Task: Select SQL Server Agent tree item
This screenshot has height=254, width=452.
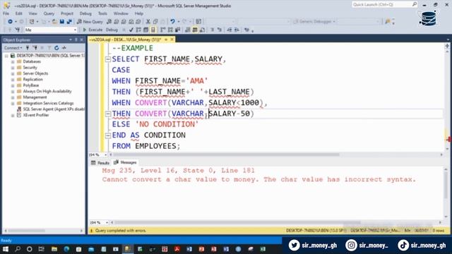Action: 54,109
